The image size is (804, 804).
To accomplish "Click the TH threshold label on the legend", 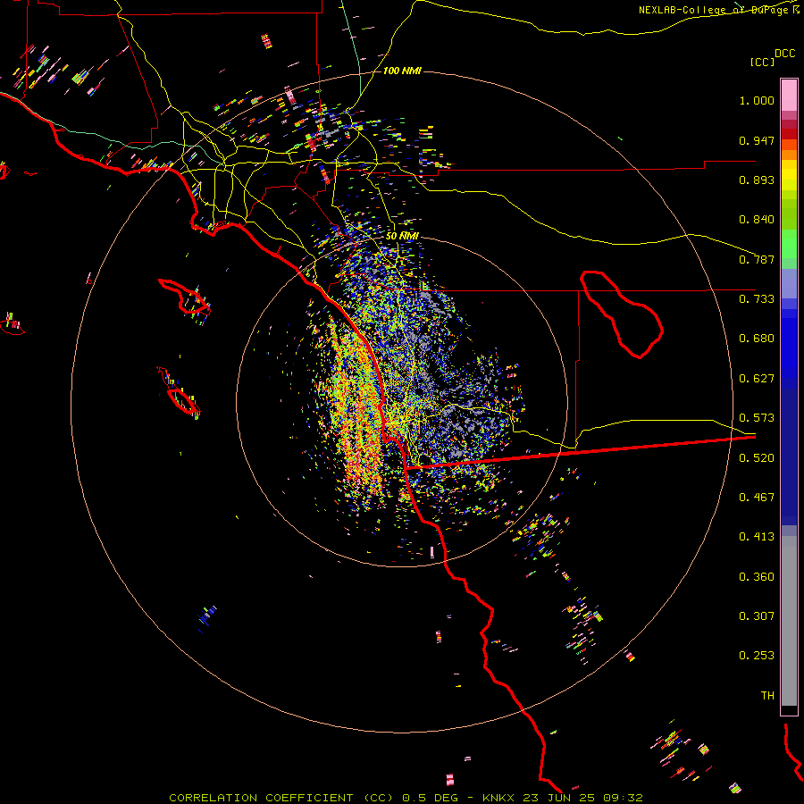I will coord(767,695).
